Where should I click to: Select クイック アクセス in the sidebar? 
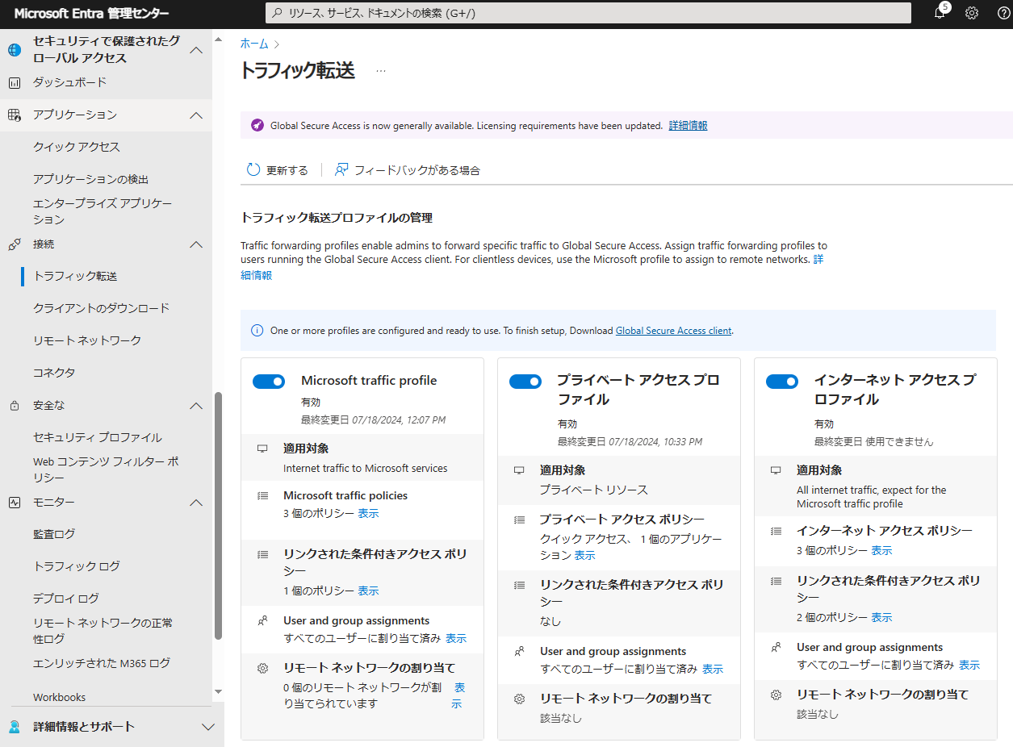click(x=77, y=147)
